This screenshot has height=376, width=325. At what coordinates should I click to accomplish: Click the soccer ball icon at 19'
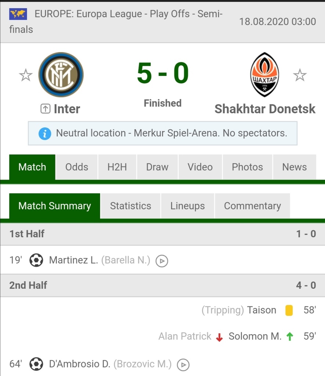[x=36, y=260]
